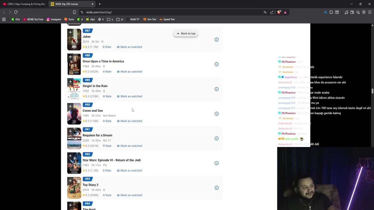The width and height of the screenshot is (374, 210).
Task: Switch to the 3 Days Camping YouTube tab
Action: pyautogui.click(x=24, y=4)
